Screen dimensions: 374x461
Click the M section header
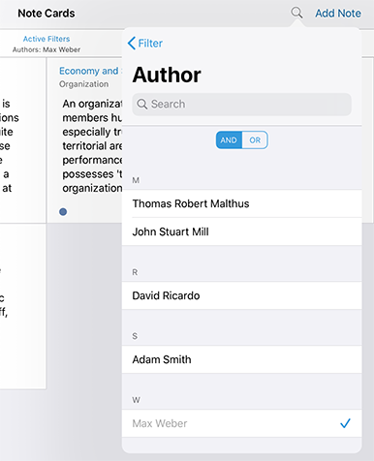136,180
